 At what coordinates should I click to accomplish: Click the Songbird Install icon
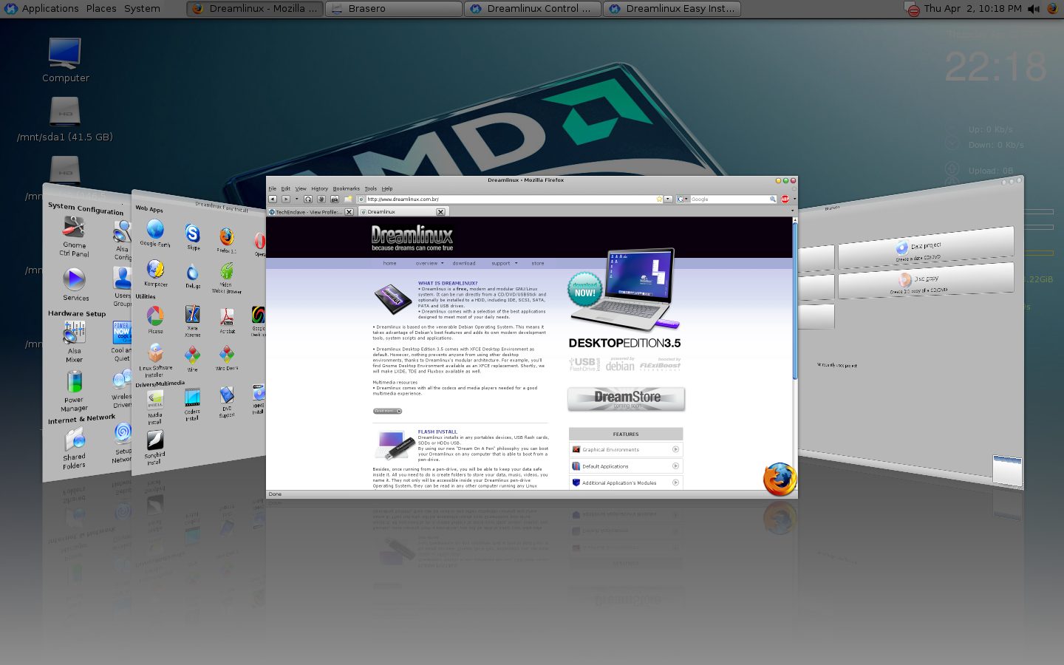point(154,440)
